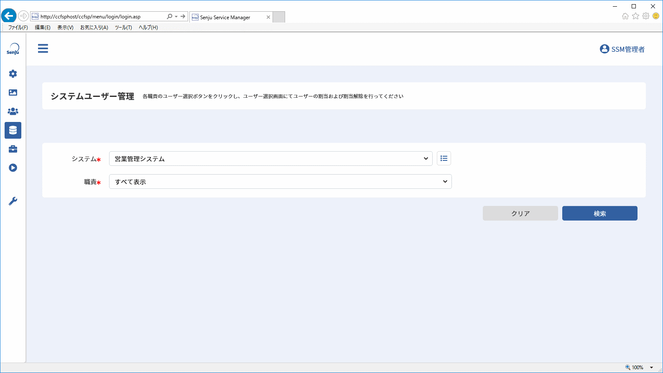This screenshot has height=373, width=663.
Task: Open the users group icon in the sidebar
Action: (x=13, y=112)
